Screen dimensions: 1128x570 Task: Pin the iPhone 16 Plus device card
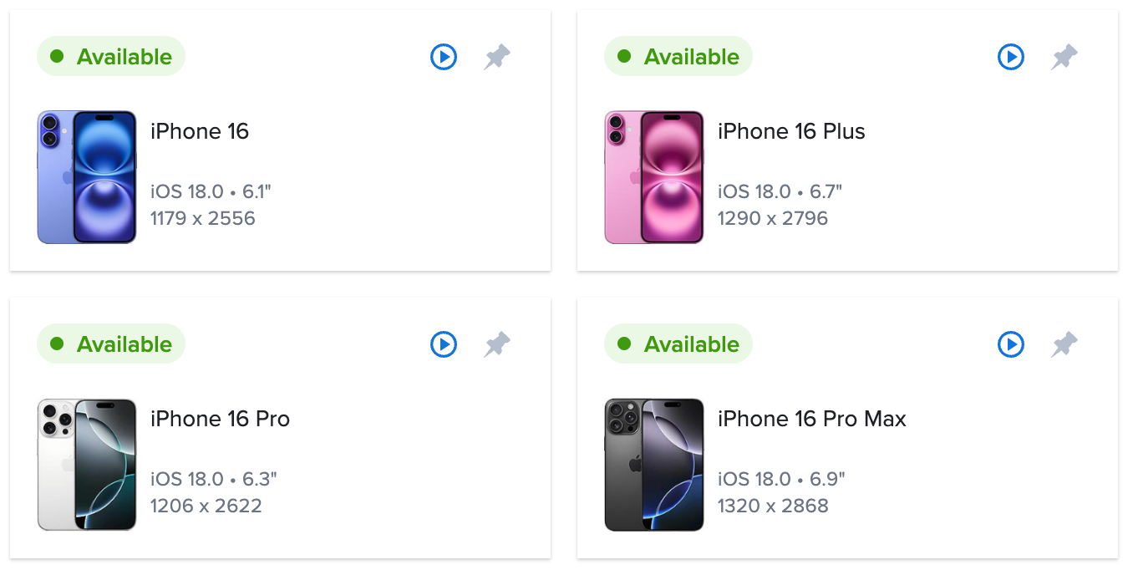[x=1064, y=56]
